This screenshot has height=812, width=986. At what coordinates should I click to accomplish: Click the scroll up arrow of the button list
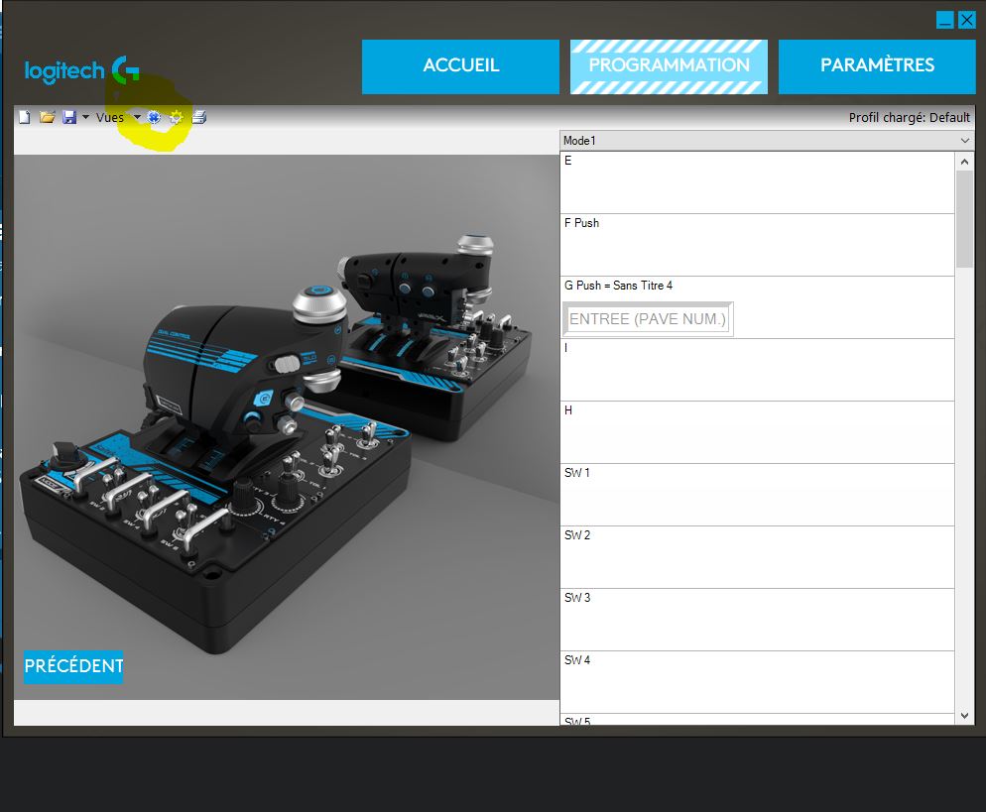[964, 162]
